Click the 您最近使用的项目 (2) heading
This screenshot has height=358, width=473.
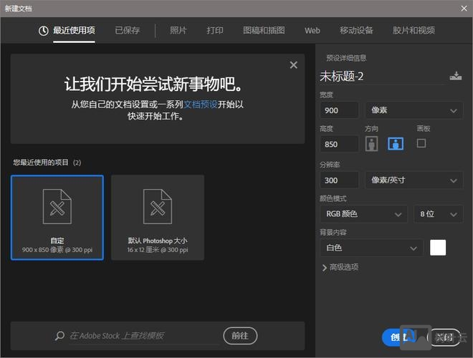pos(47,163)
